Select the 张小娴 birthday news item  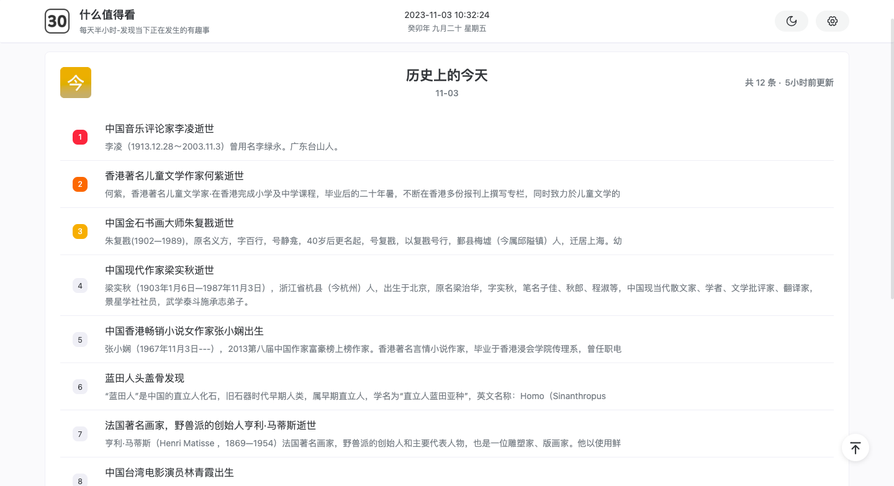pos(184,331)
